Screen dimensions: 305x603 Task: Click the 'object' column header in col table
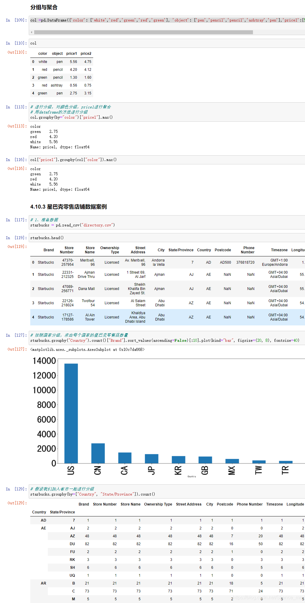(57, 54)
